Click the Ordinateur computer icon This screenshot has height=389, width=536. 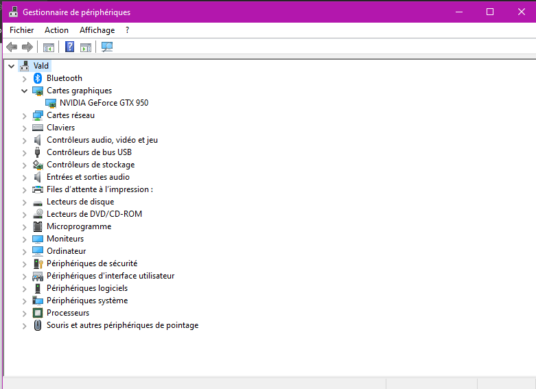(38, 251)
